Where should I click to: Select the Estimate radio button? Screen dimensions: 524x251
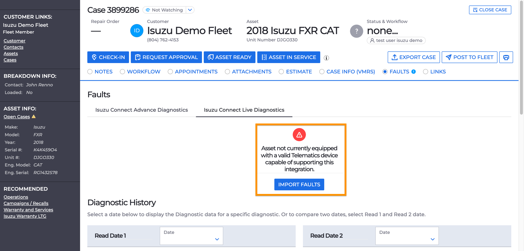pos(281,72)
